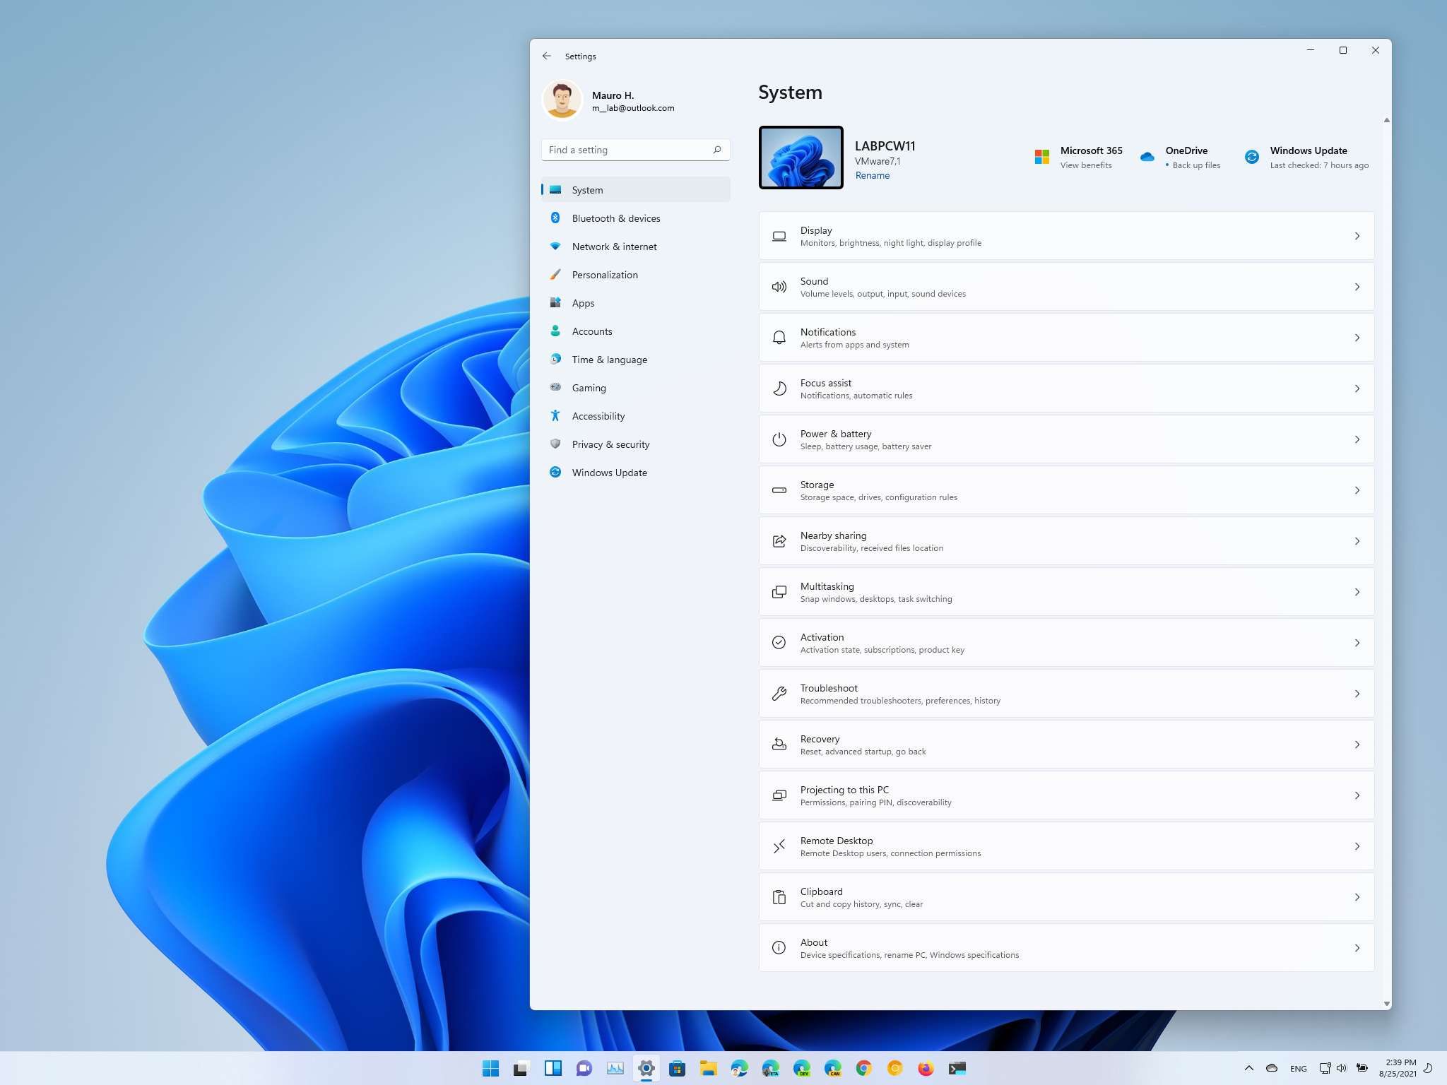Open the Windows Start button

point(490,1068)
